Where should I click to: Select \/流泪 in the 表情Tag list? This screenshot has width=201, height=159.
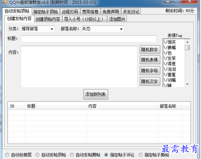(x=170, y=69)
